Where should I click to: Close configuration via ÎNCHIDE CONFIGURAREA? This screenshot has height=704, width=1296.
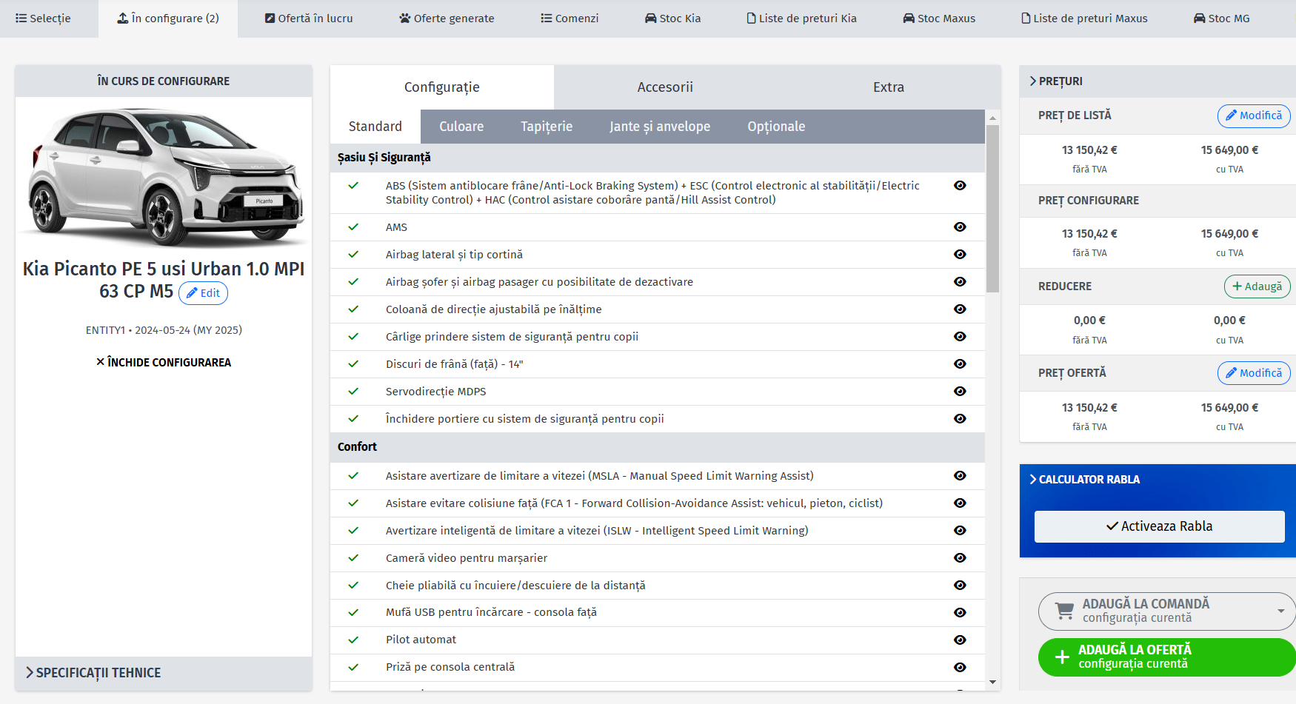[x=164, y=362]
